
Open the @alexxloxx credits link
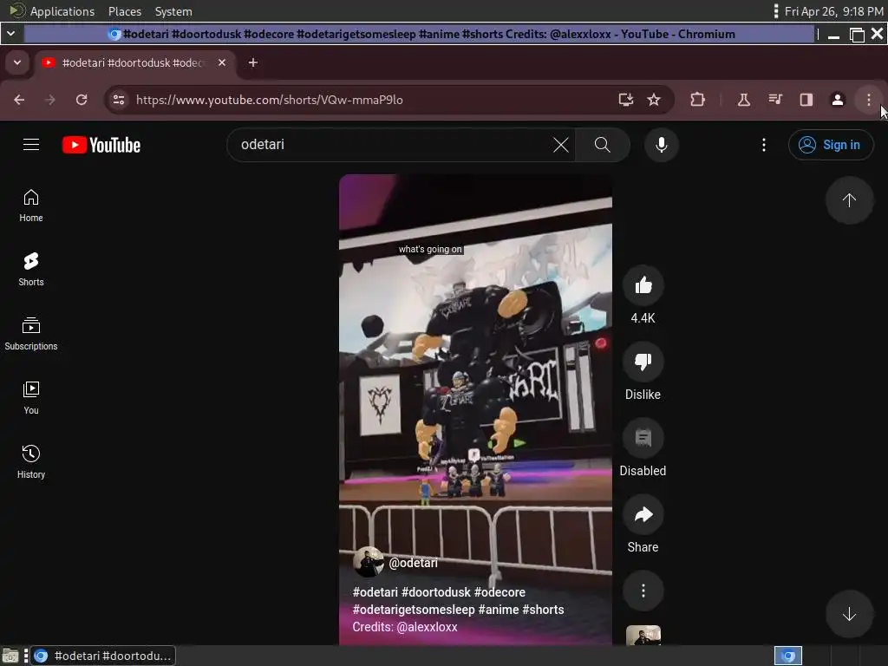point(427,628)
